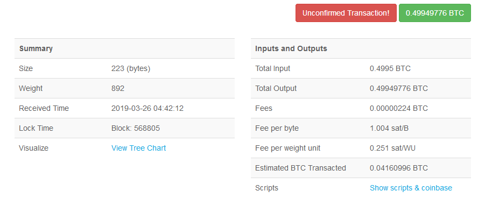Open the View Tree Chart link

(138, 148)
